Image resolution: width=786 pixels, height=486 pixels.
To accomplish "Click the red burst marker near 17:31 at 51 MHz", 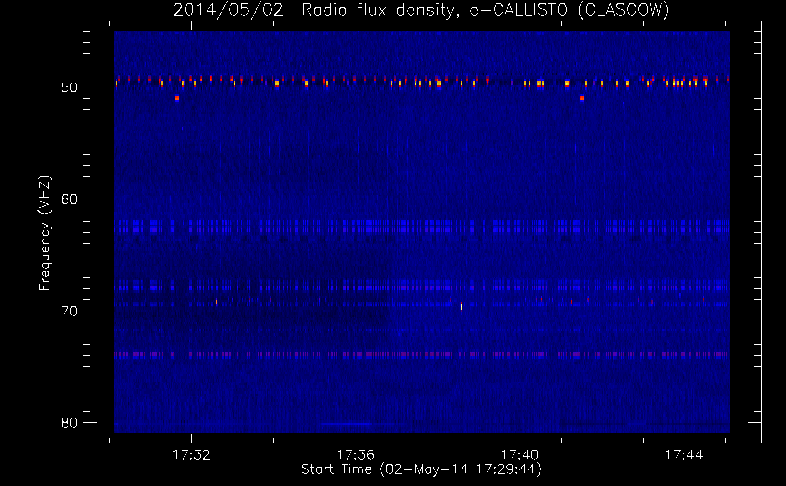I will [177, 98].
